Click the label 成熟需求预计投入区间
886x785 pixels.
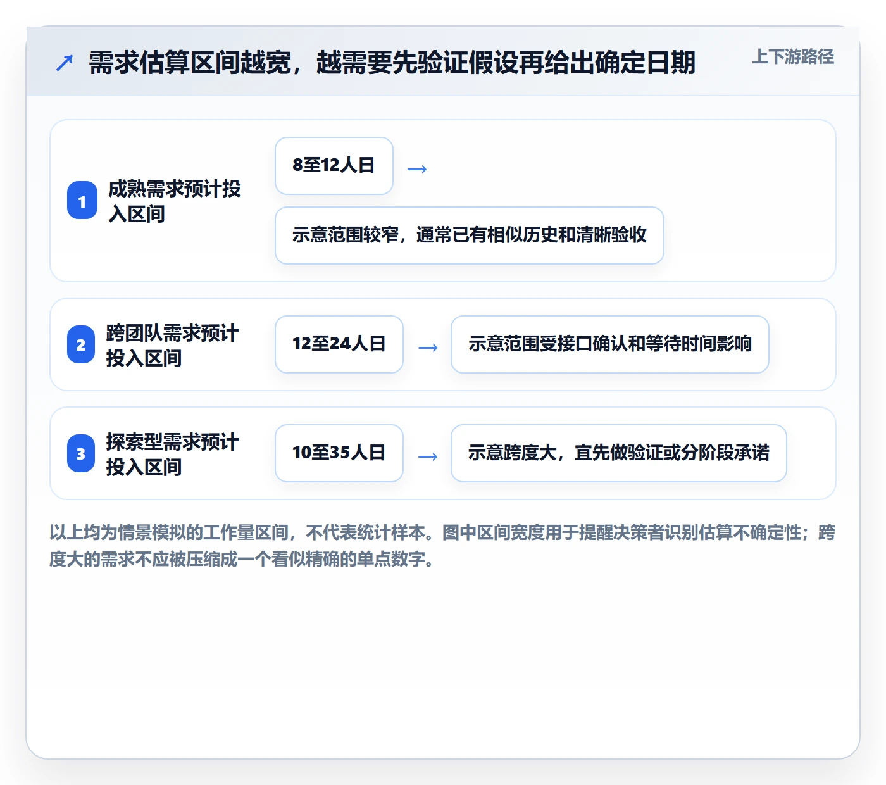[x=174, y=201]
